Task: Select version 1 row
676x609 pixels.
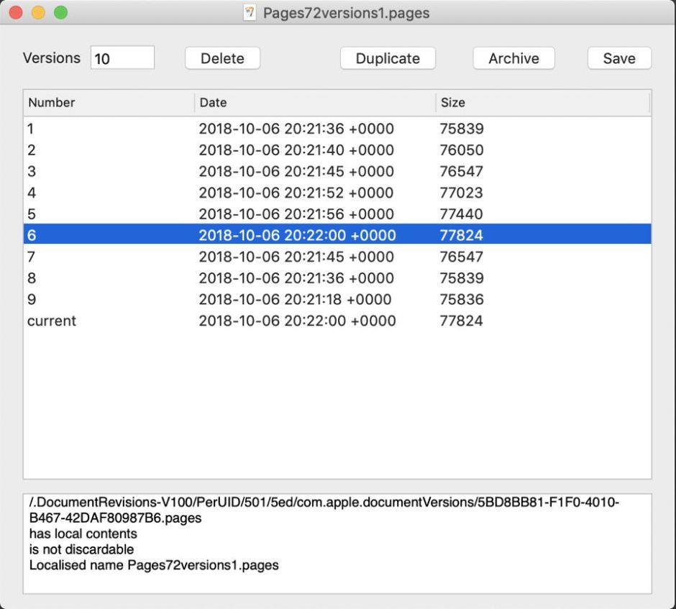Action: (x=337, y=129)
